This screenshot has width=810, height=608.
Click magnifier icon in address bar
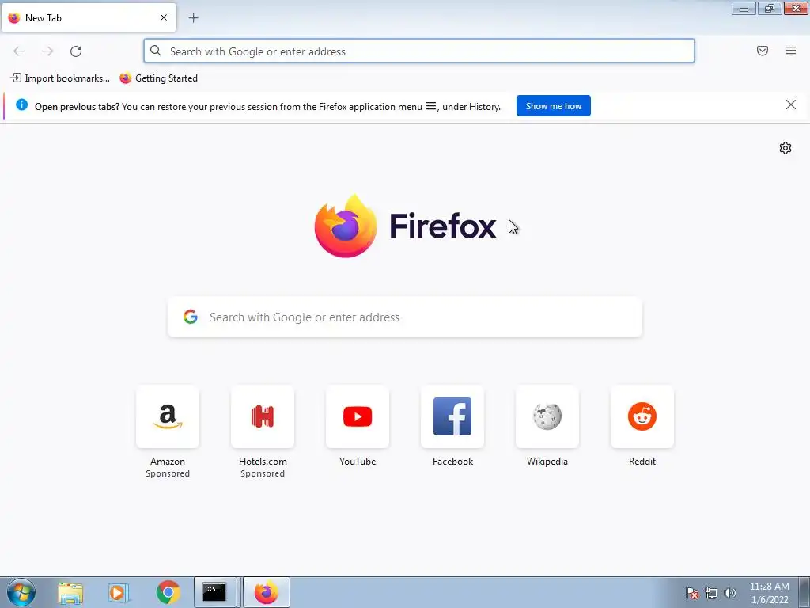[156, 51]
